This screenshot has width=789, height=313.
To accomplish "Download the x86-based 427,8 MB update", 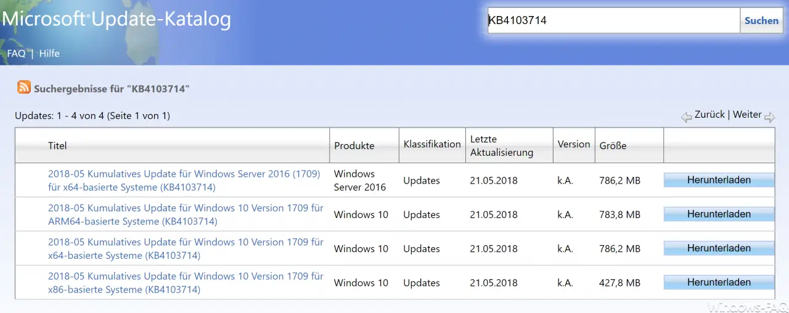I will (x=719, y=282).
